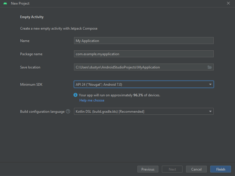
Task: Select the Kotlin DSL combo box value
Action: coord(144,112)
